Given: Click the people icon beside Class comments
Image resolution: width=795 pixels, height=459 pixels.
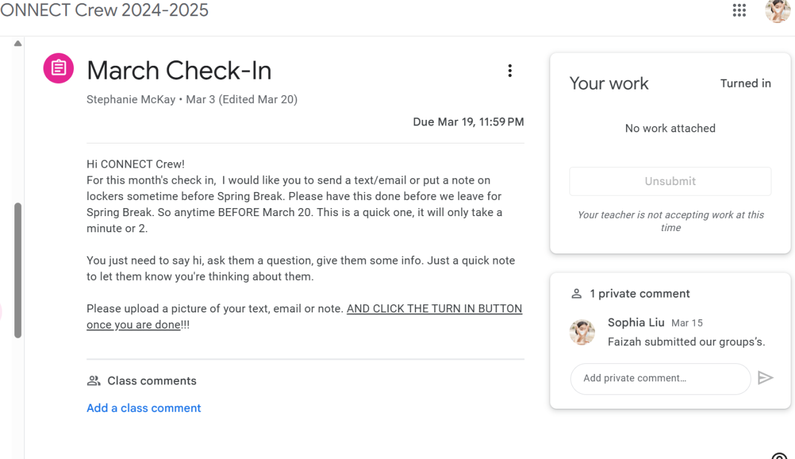Looking at the screenshot, I should pos(94,381).
